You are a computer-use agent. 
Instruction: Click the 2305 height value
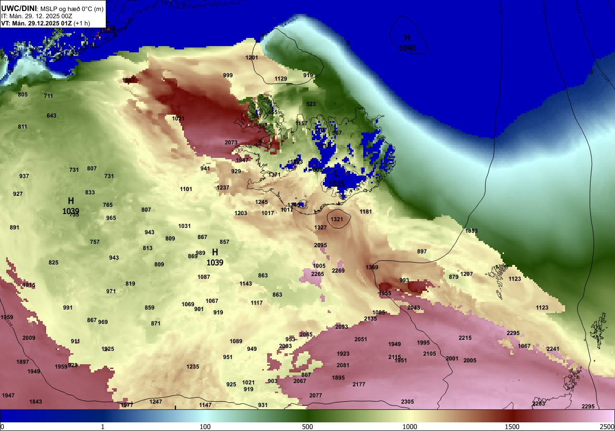pos(407,402)
